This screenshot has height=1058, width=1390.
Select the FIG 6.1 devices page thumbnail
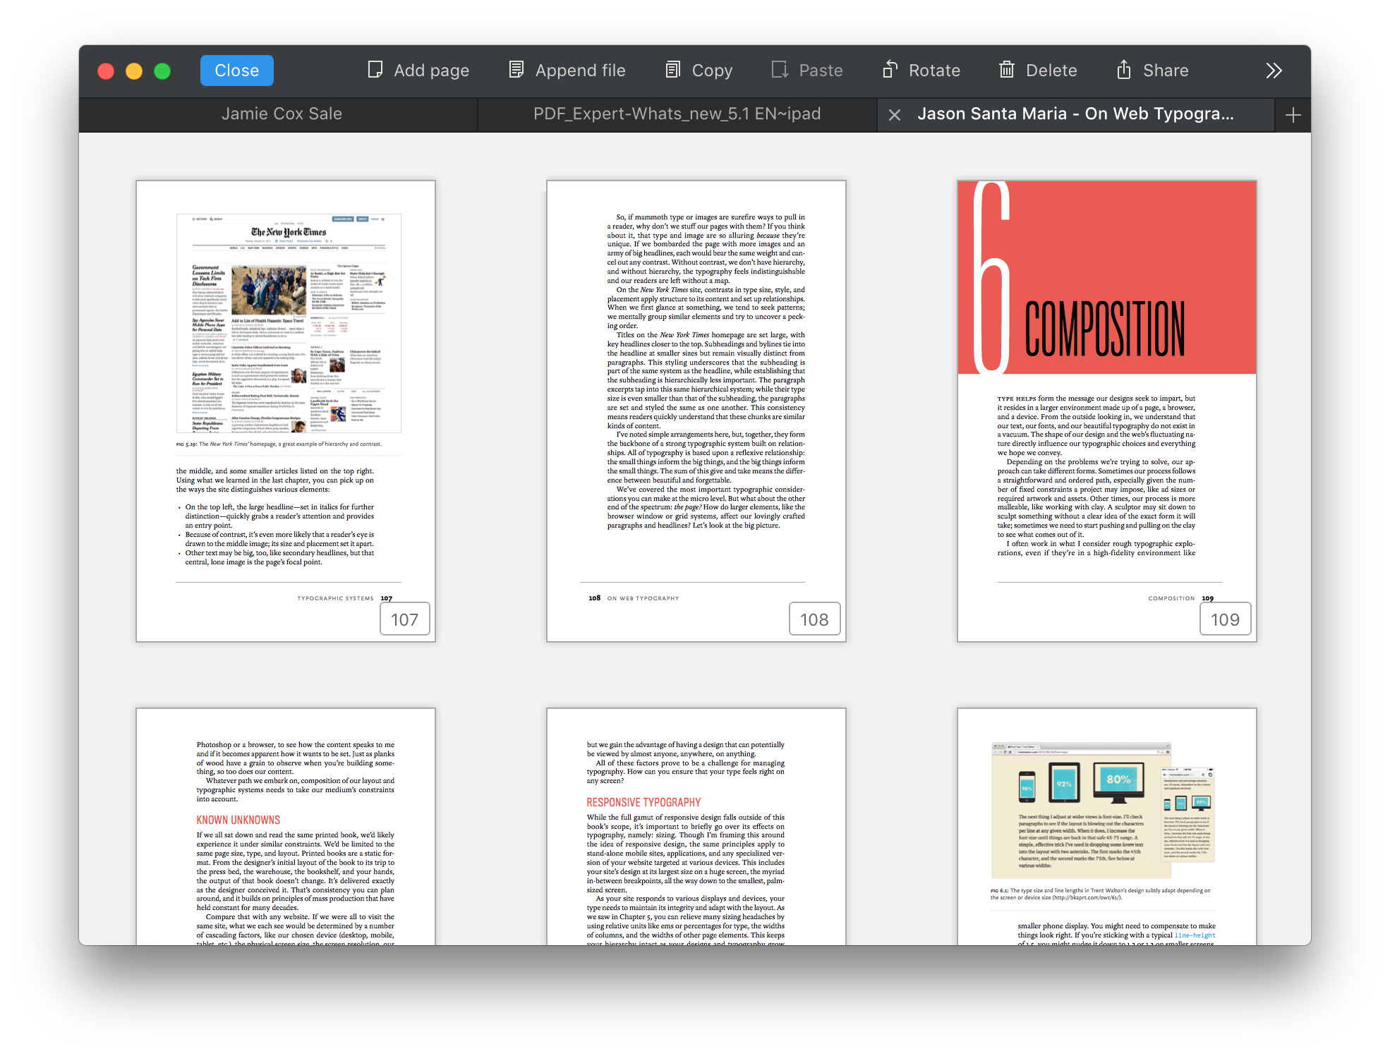1107,827
